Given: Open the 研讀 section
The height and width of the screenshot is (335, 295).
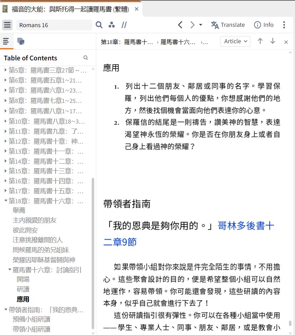Looking at the screenshot, I should pos(23,289).
